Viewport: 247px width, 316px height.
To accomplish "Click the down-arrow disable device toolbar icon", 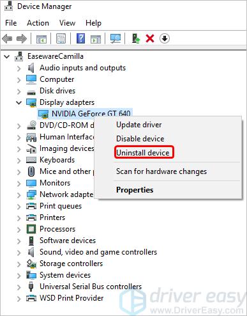I will tap(165, 38).
